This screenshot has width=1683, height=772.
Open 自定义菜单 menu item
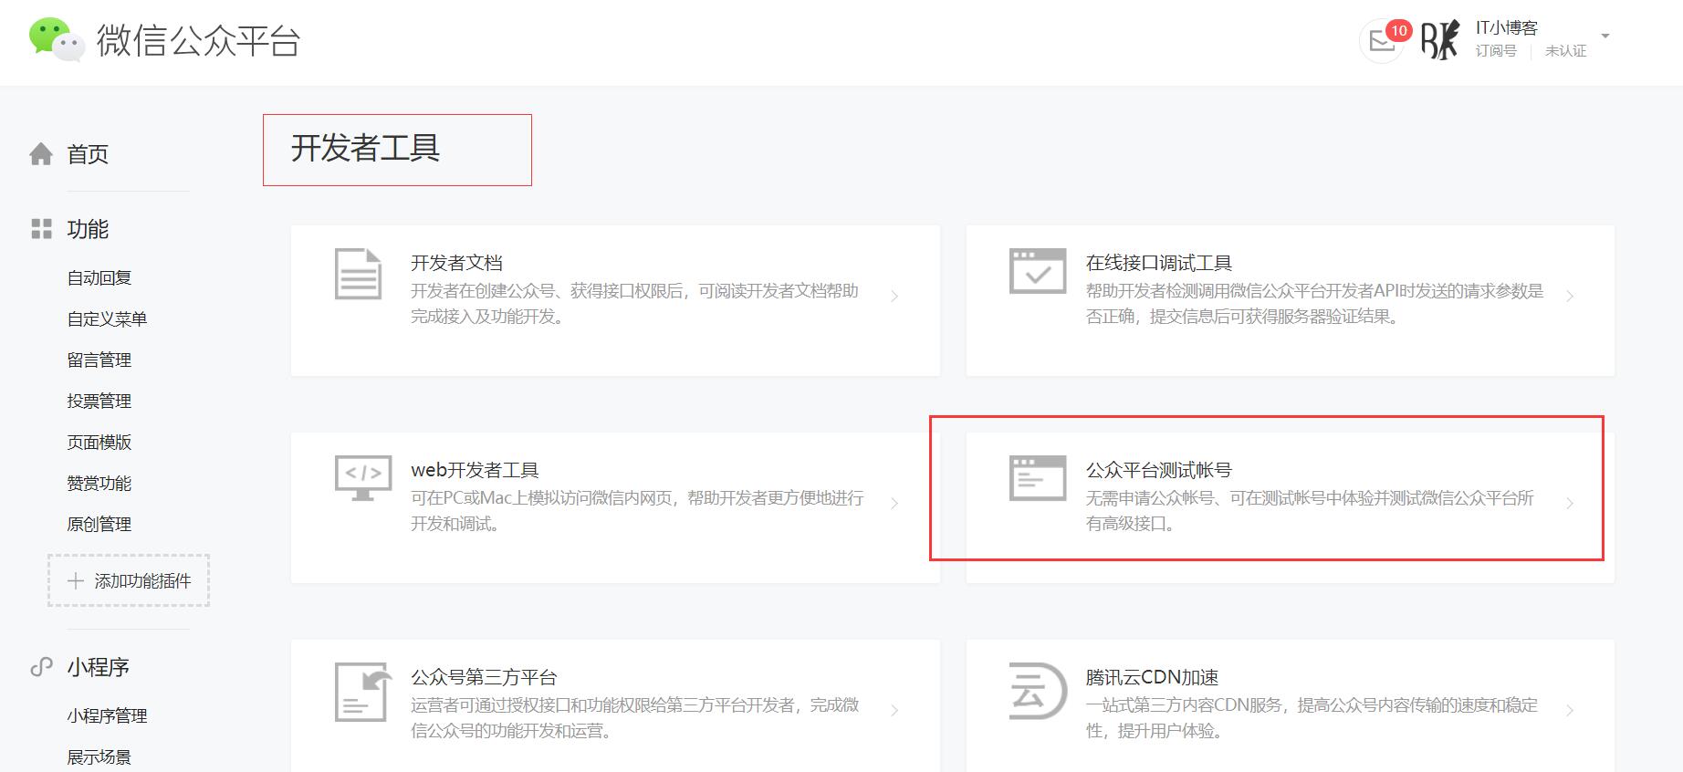pyautogui.click(x=107, y=318)
